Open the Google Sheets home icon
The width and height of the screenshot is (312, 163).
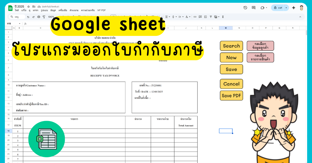tap(10, 8)
